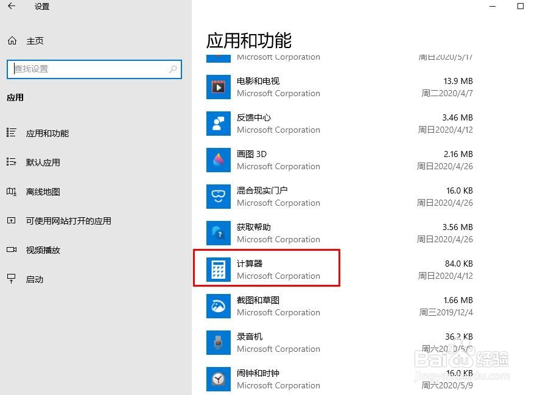The image size is (540, 395).
Task: Click the 获取帮助 app icon
Action: pyautogui.click(x=219, y=232)
